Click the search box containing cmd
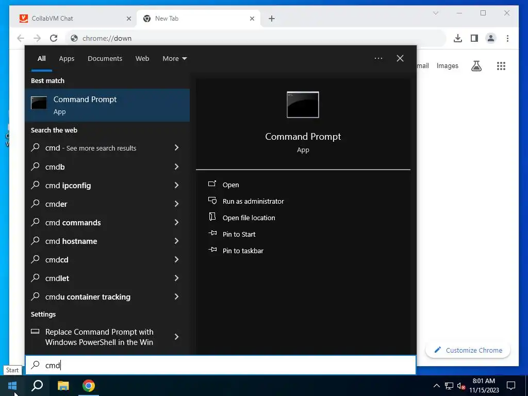The width and height of the screenshot is (528, 396). coord(221,365)
